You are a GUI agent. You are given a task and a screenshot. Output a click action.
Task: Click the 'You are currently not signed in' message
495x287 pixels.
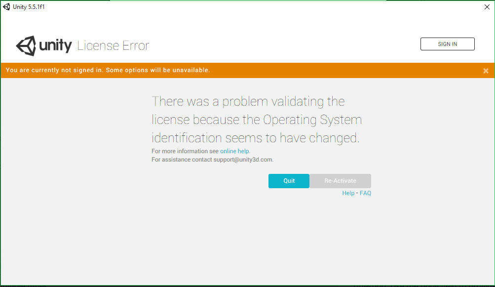point(108,70)
